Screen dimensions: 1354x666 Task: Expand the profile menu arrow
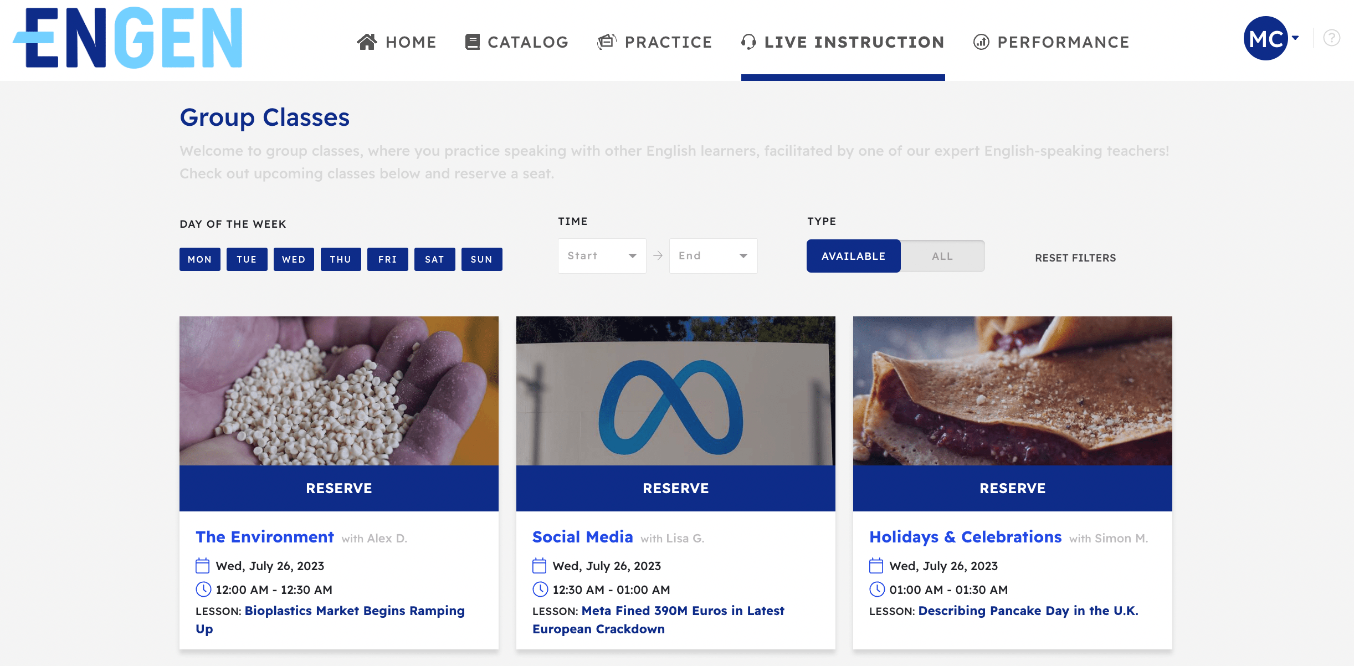click(x=1295, y=38)
